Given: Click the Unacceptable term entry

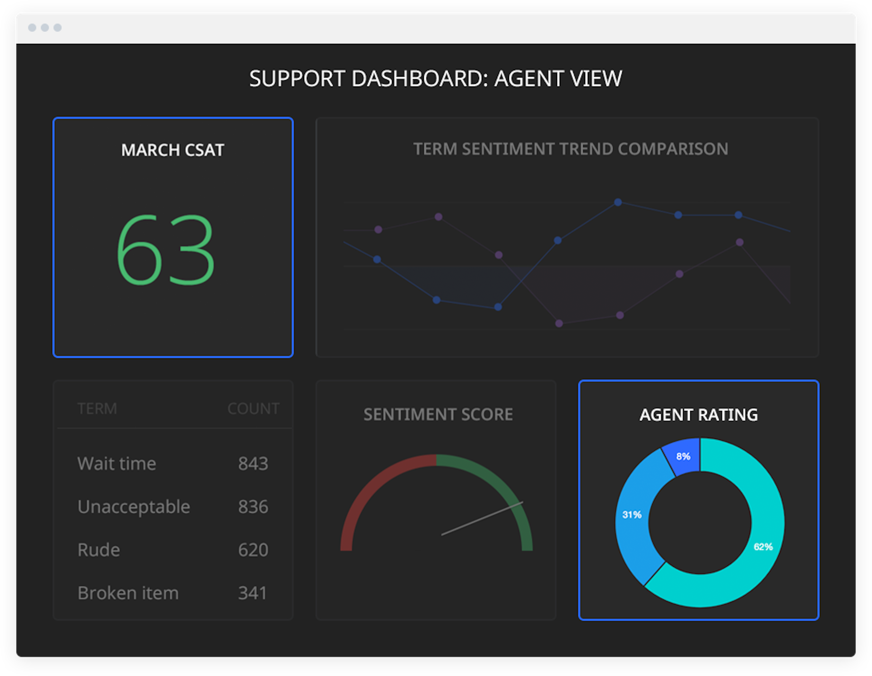Looking at the screenshot, I should pos(134,507).
